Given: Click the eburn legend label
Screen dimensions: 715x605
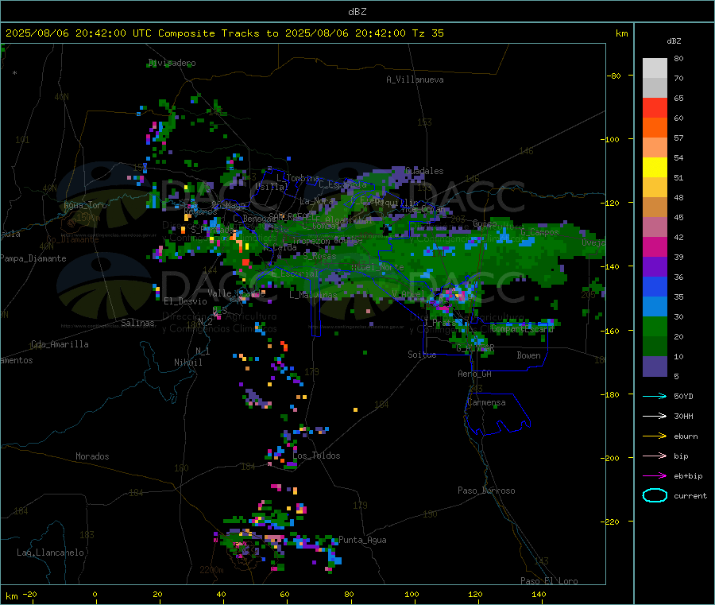Looking at the screenshot, I should pyautogui.click(x=686, y=436).
